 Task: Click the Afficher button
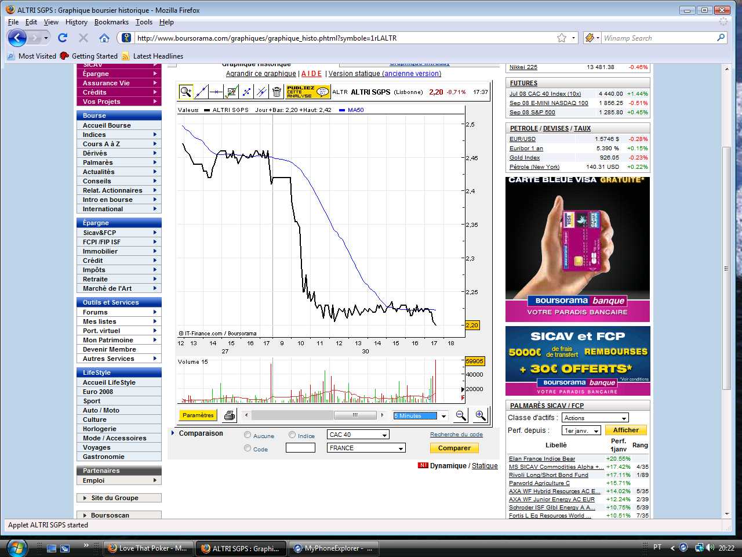click(x=626, y=430)
